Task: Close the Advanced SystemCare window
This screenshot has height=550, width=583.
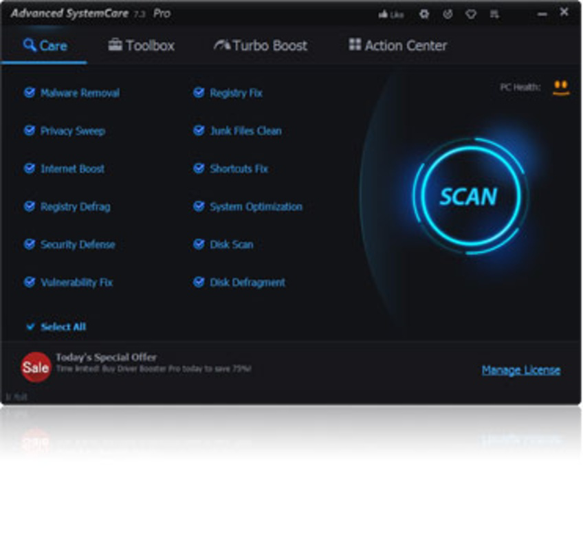Action: [x=564, y=12]
